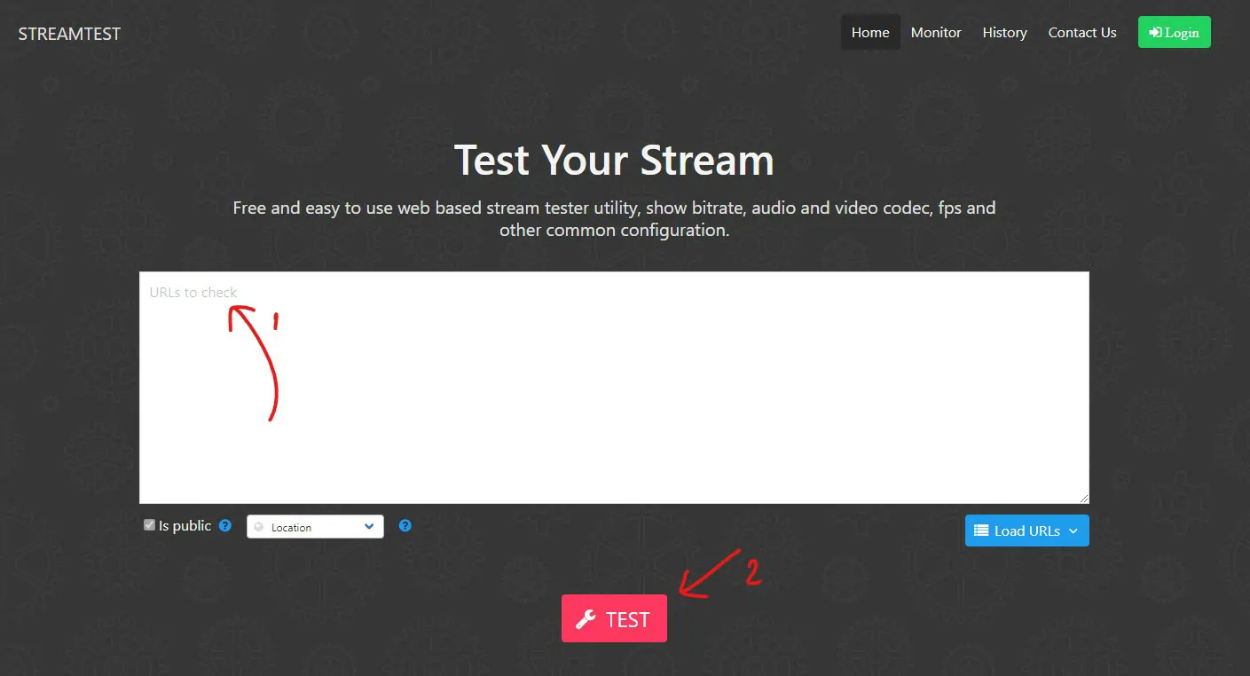This screenshot has height=676, width=1250.
Task: Click the Test Your Stream heading
Action: pyautogui.click(x=614, y=161)
